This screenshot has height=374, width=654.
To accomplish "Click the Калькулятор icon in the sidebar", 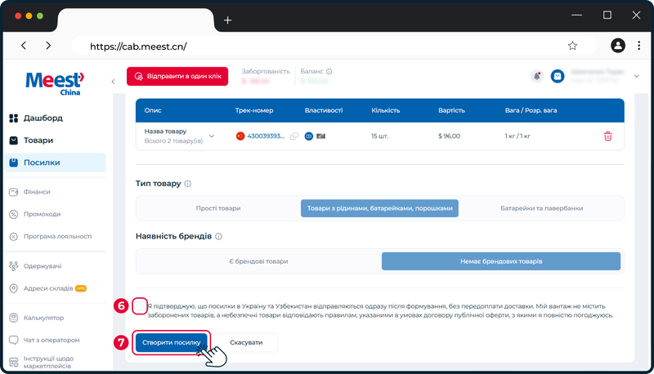I will tap(14, 318).
